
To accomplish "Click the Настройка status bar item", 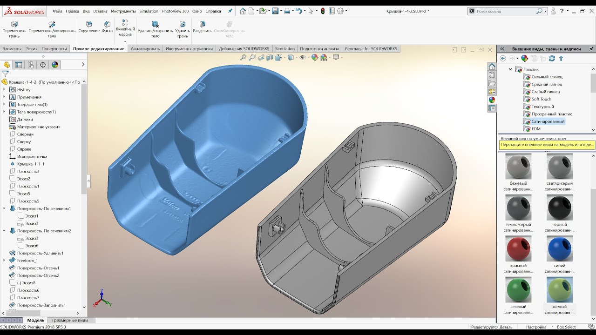I will pyautogui.click(x=536, y=327).
